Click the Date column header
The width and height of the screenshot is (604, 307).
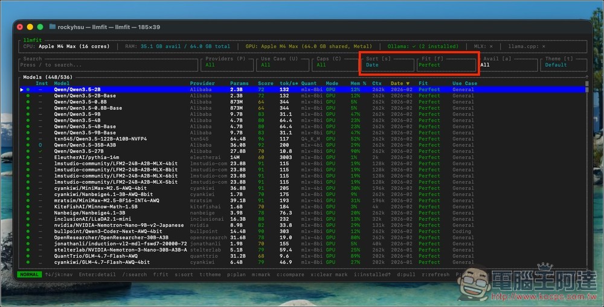pos(399,83)
